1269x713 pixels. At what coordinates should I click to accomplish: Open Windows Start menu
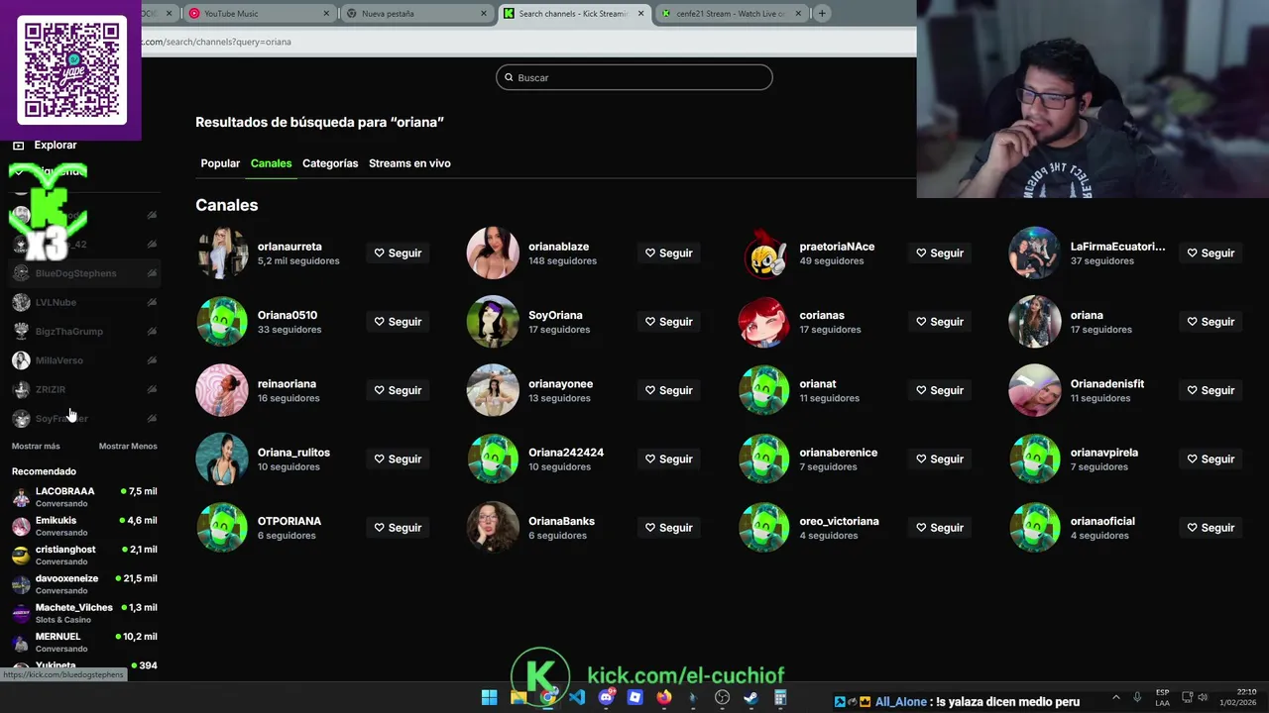coord(489,698)
